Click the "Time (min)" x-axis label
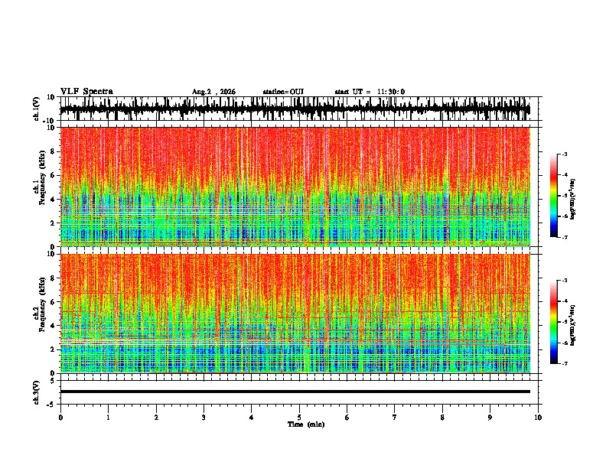The width and height of the screenshot is (606, 468). click(306, 424)
